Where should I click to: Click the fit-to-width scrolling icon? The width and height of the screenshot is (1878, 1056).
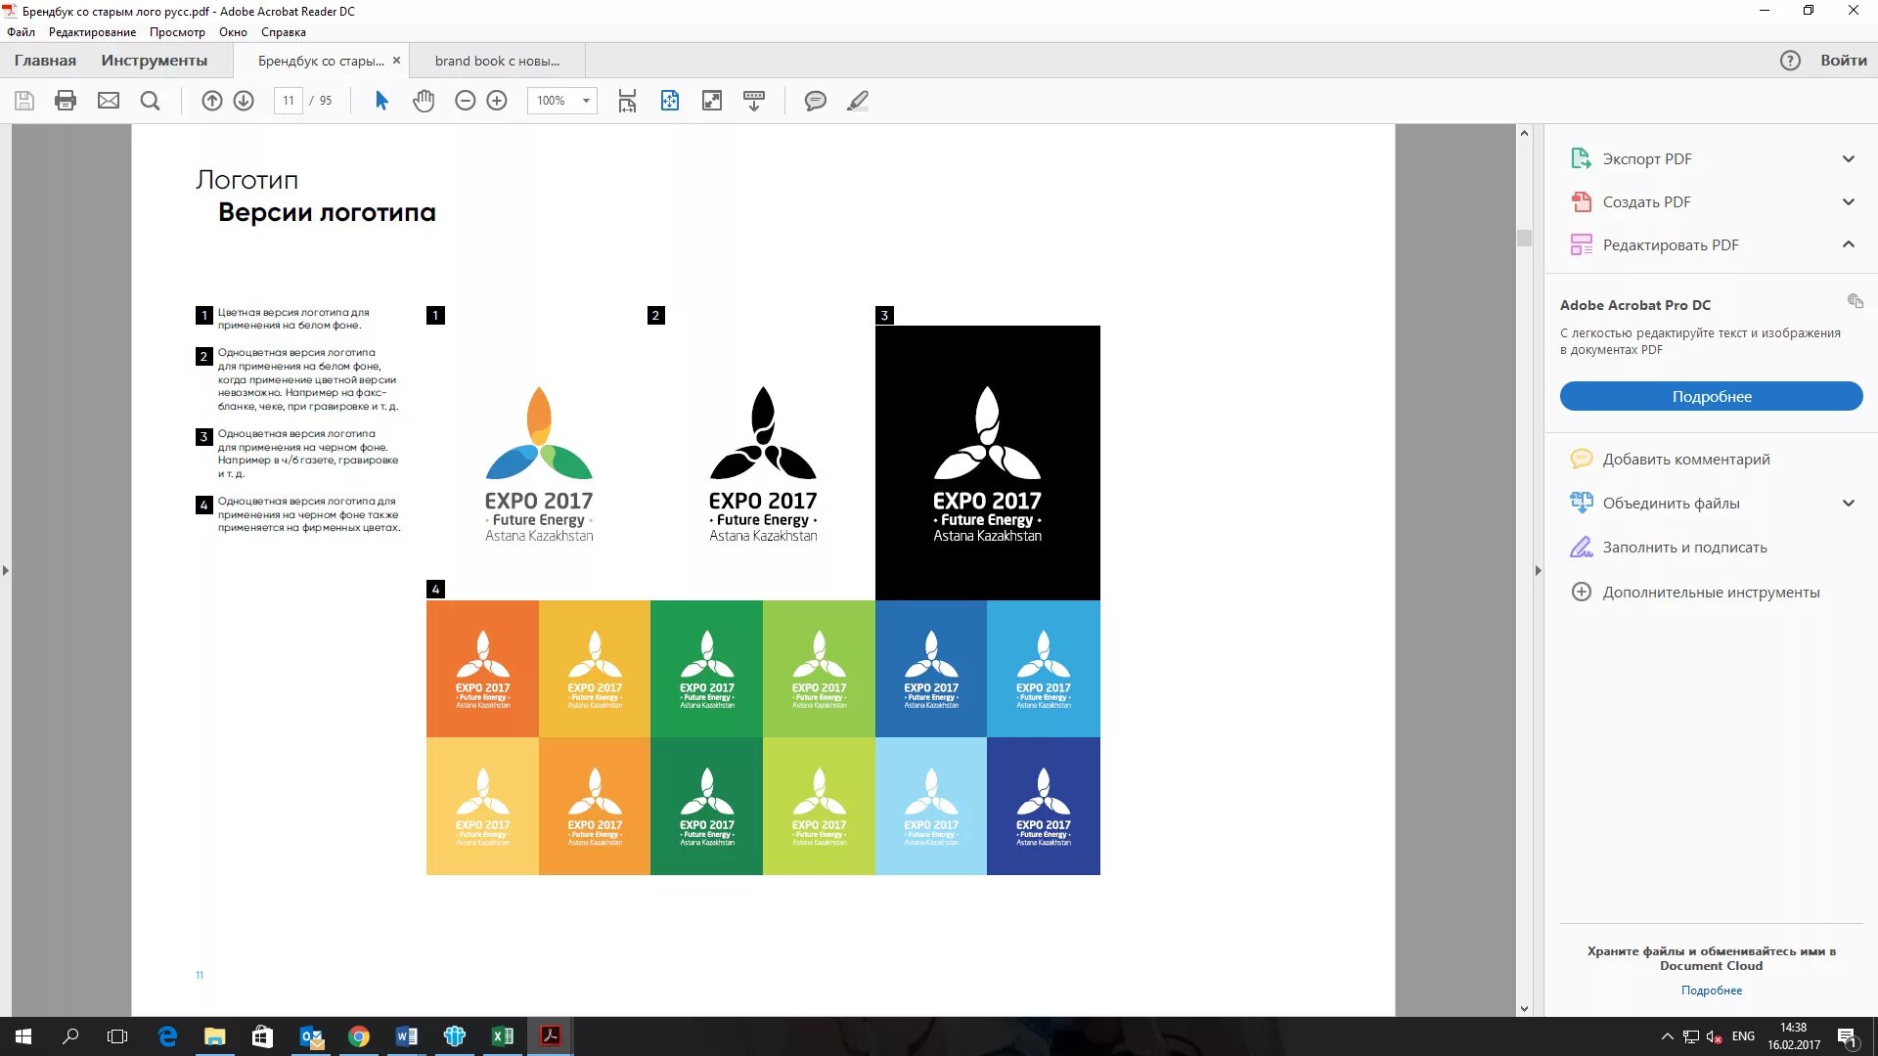627,101
